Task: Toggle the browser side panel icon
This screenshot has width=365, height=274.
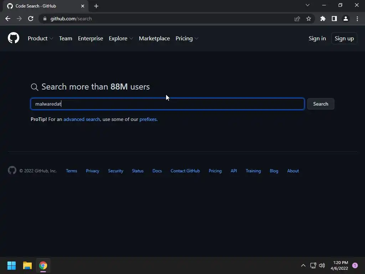Action: click(334, 19)
